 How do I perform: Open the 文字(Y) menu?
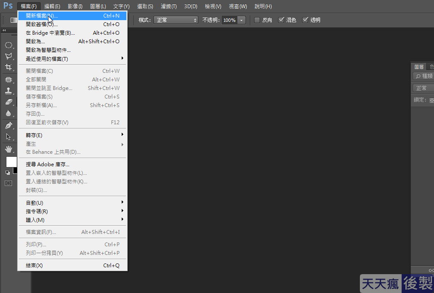point(121,6)
